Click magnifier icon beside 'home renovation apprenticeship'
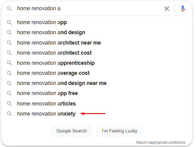Screen dimensions: 196x147 10,63
